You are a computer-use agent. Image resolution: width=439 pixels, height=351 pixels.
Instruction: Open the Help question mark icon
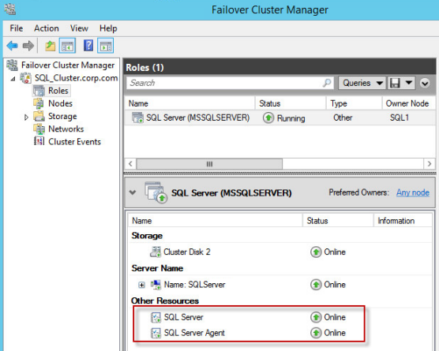[88, 45]
